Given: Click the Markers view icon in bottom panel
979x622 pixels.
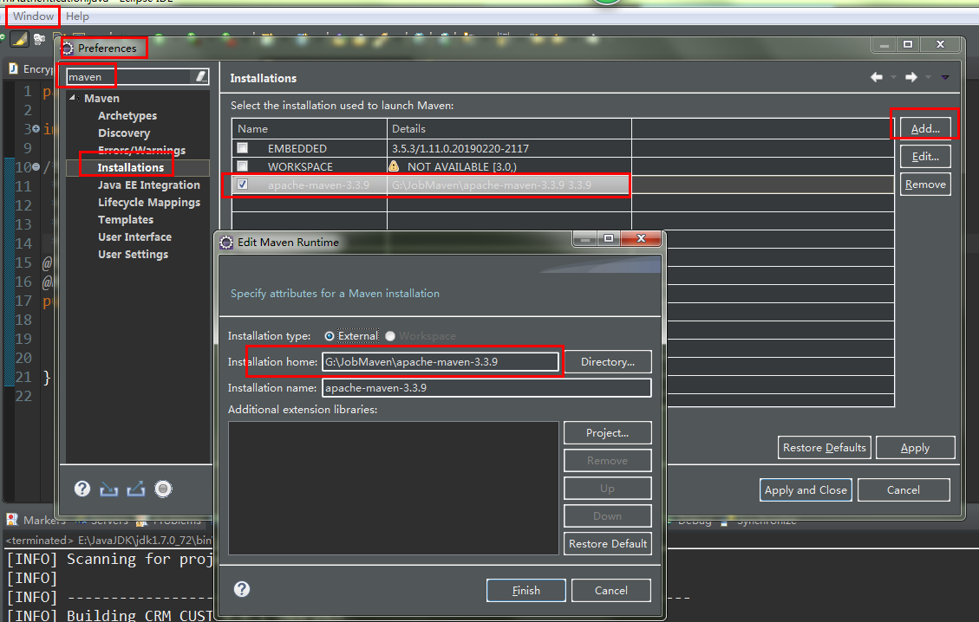Looking at the screenshot, I should (12, 520).
